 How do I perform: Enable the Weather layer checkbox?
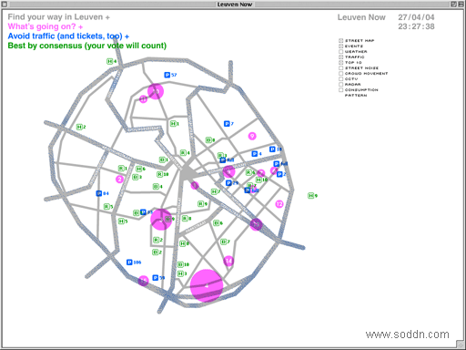click(x=341, y=51)
